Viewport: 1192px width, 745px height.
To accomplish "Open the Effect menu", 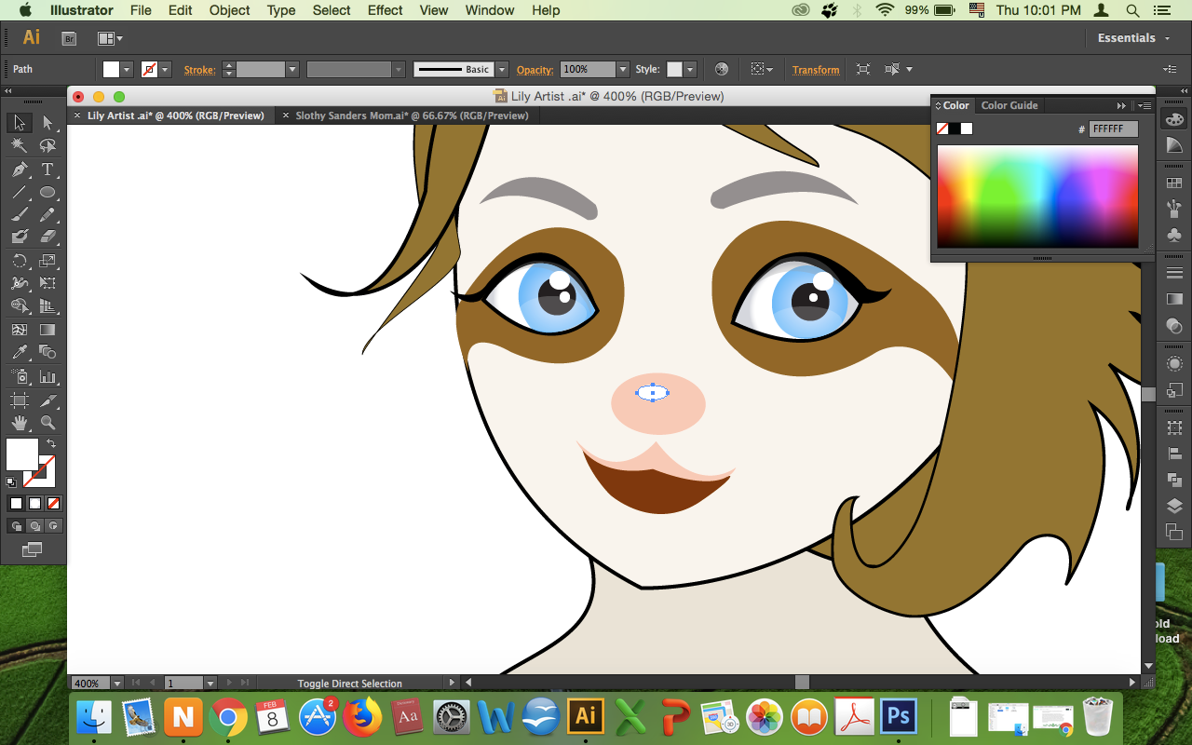I will [385, 10].
